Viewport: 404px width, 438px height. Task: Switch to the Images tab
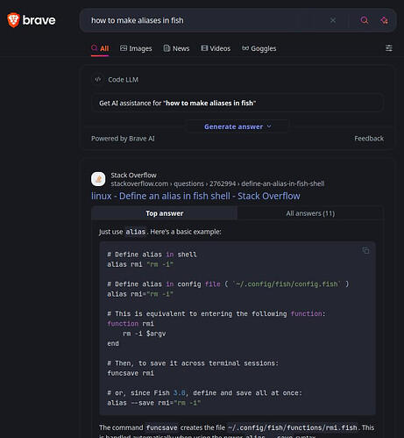(x=136, y=48)
